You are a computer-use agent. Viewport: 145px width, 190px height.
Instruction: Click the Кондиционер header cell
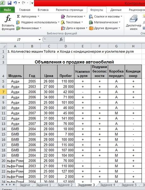pos(133,72)
